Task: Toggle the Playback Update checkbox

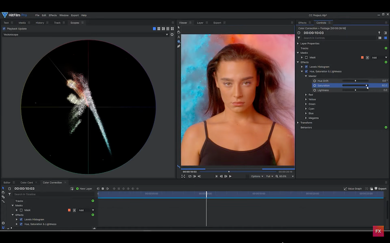Action: [x=4, y=29]
